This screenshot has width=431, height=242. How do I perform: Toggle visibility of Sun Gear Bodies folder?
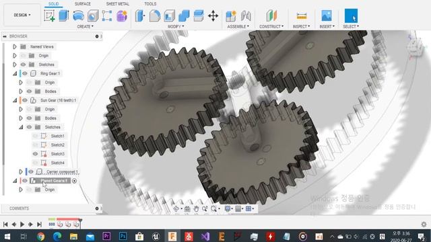(30, 118)
